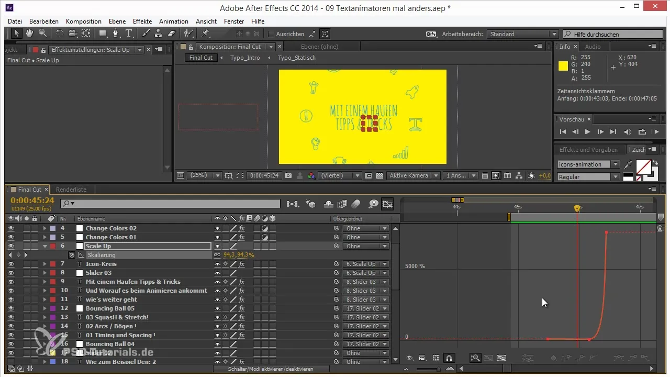The height and width of the screenshot is (377, 670).
Task: Navigate to the Typo_Statisch composition breadcrumb
Action: (x=297, y=58)
